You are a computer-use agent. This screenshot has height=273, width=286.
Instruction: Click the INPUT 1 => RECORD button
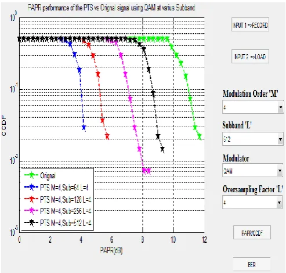(250, 25)
